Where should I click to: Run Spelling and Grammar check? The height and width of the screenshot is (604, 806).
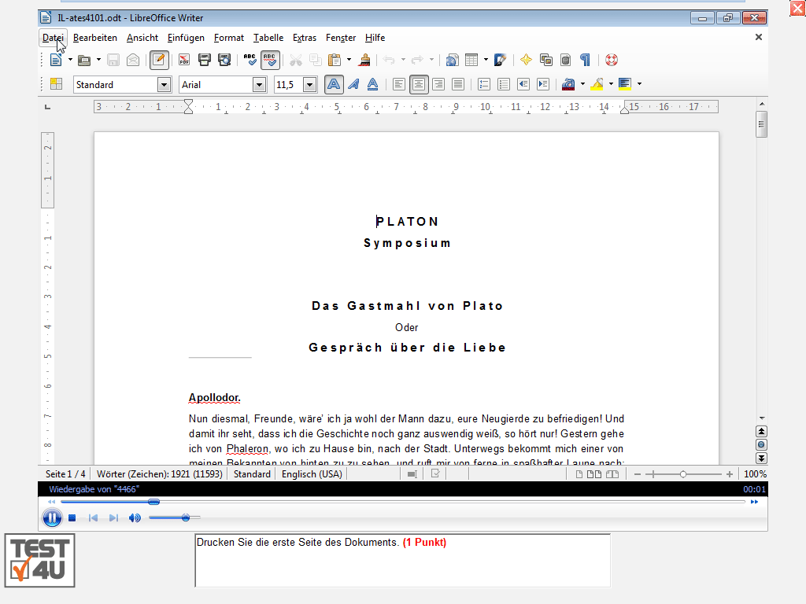pyautogui.click(x=250, y=60)
